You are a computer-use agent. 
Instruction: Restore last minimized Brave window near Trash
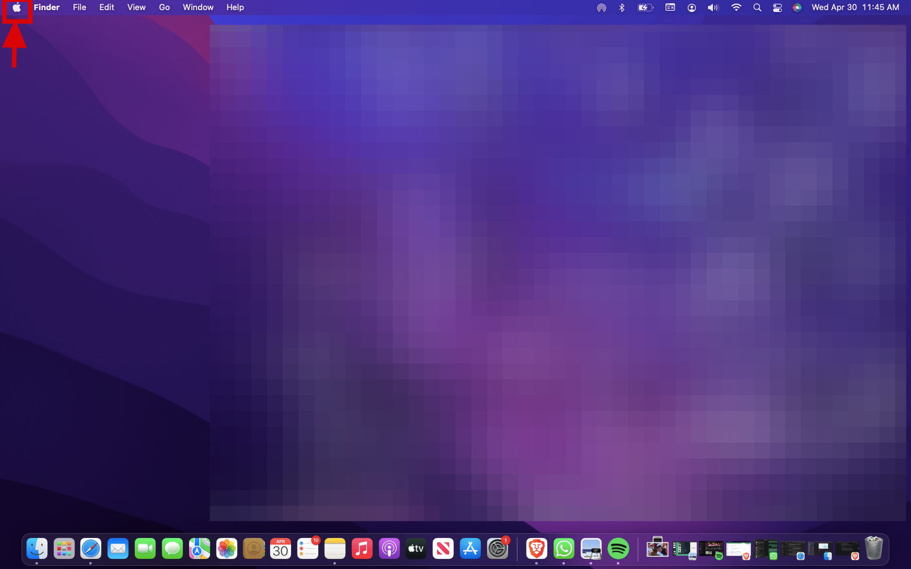[847, 550]
